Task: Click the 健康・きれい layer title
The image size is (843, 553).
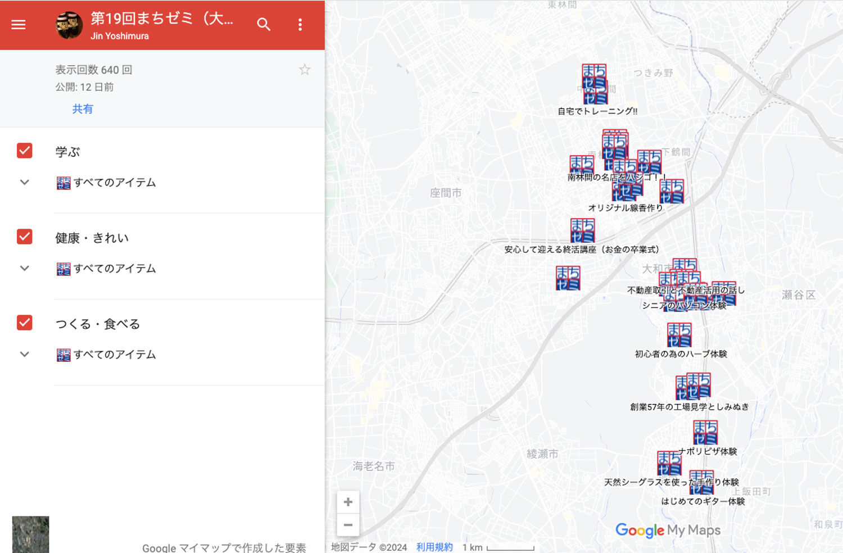Action: tap(92, 238)
